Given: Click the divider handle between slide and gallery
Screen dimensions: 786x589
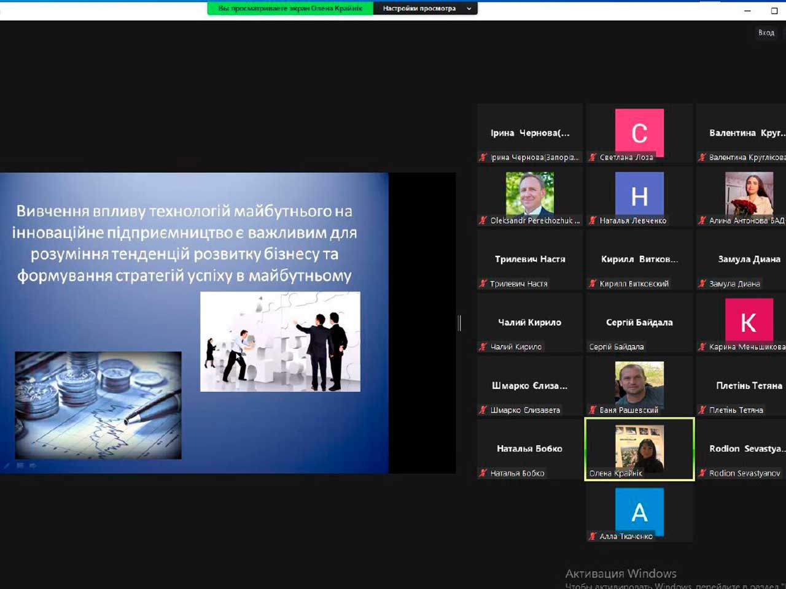Looking at the screenshot, I should click(459, 323).
